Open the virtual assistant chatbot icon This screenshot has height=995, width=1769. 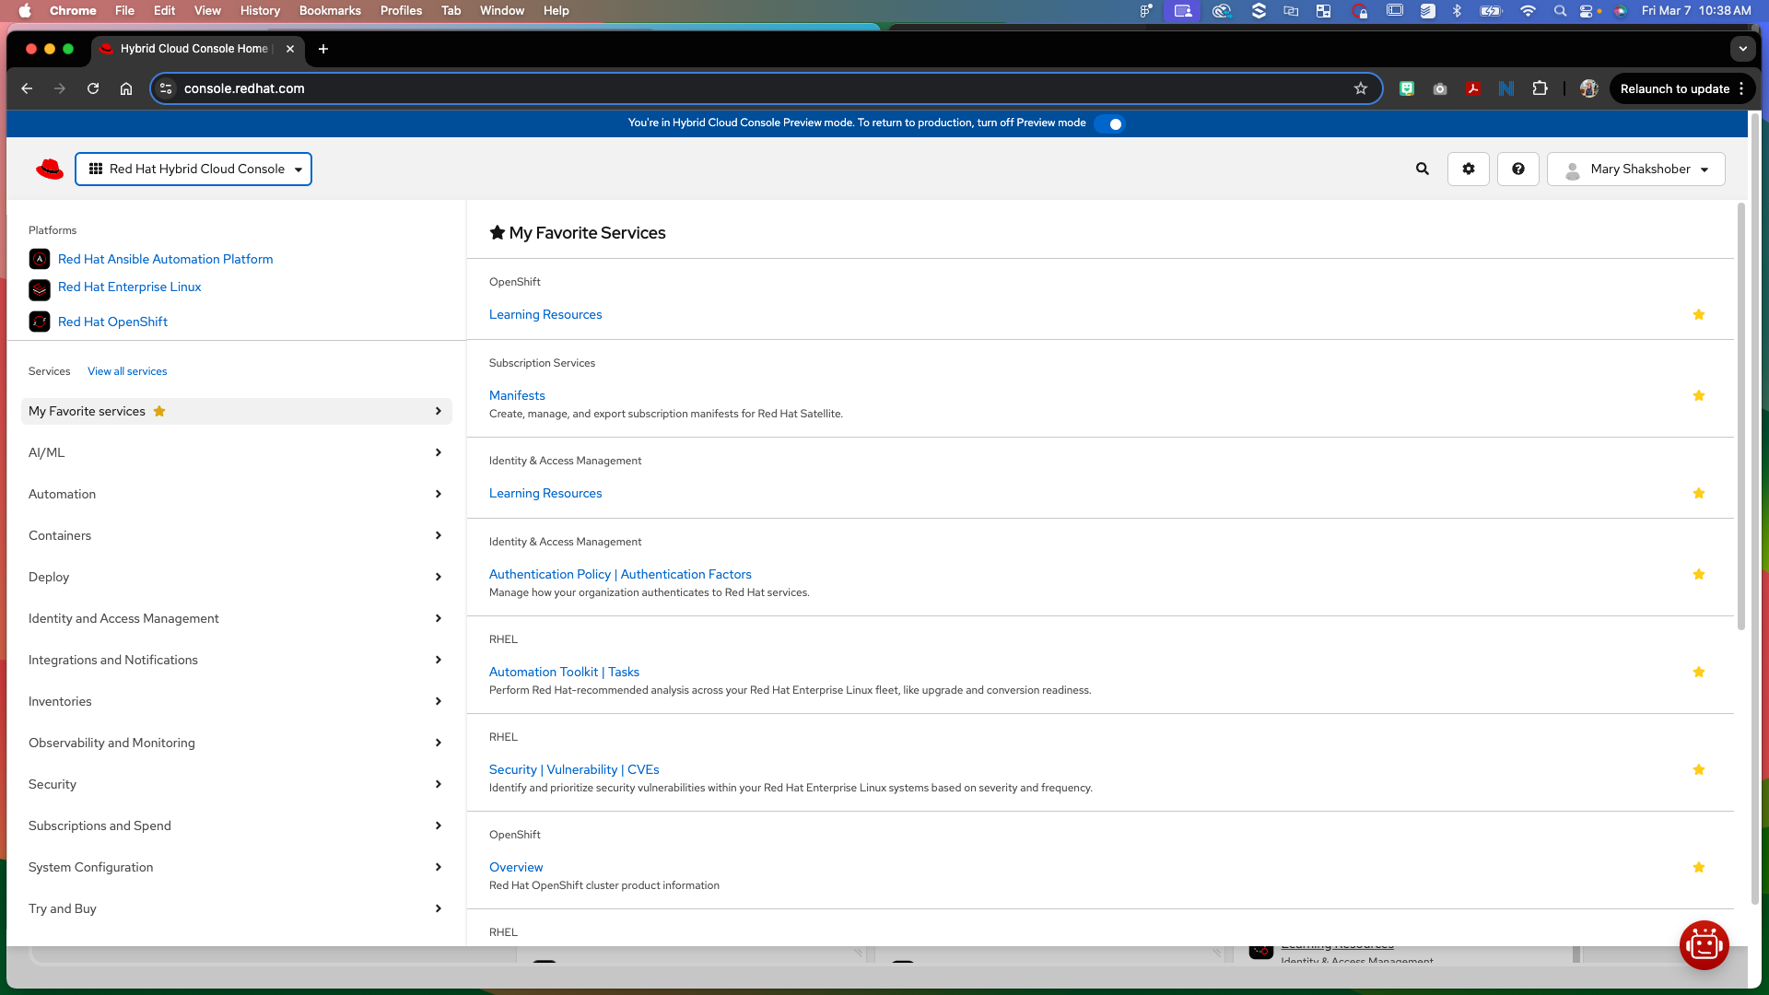click(1704, 944)
